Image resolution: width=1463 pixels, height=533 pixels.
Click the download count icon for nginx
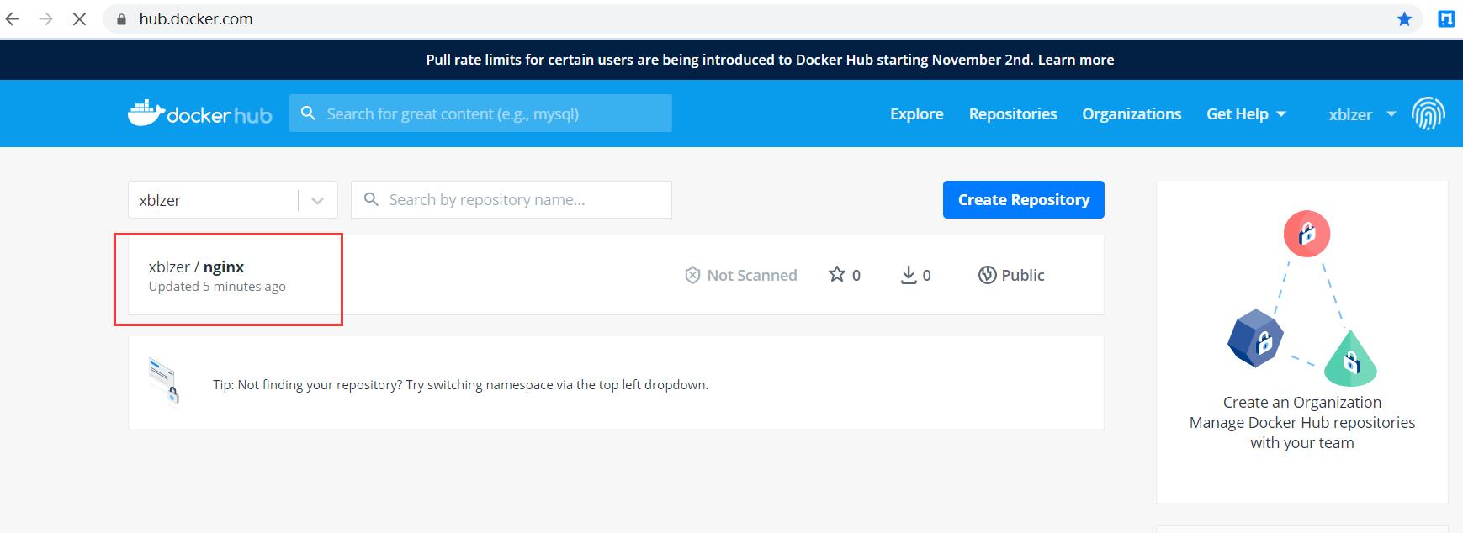coord(909,275)
